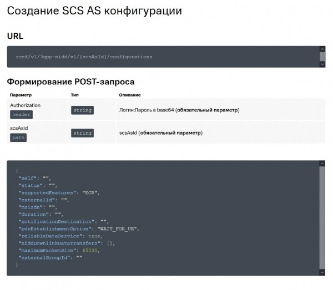Click the "header" badge under Authorization
Screen dimensions: 333x290
click(22, 114)
